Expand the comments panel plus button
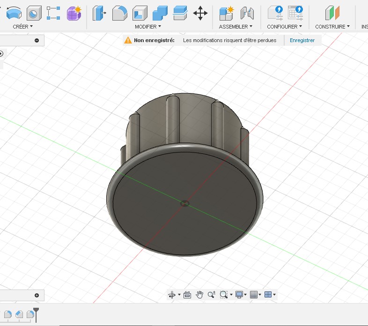The image size is (368, 326). point(37,295)
